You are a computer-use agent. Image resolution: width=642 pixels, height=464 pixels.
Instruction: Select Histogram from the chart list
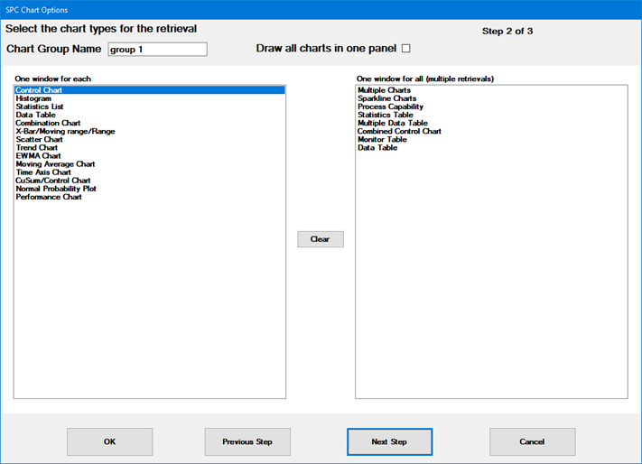33,98
